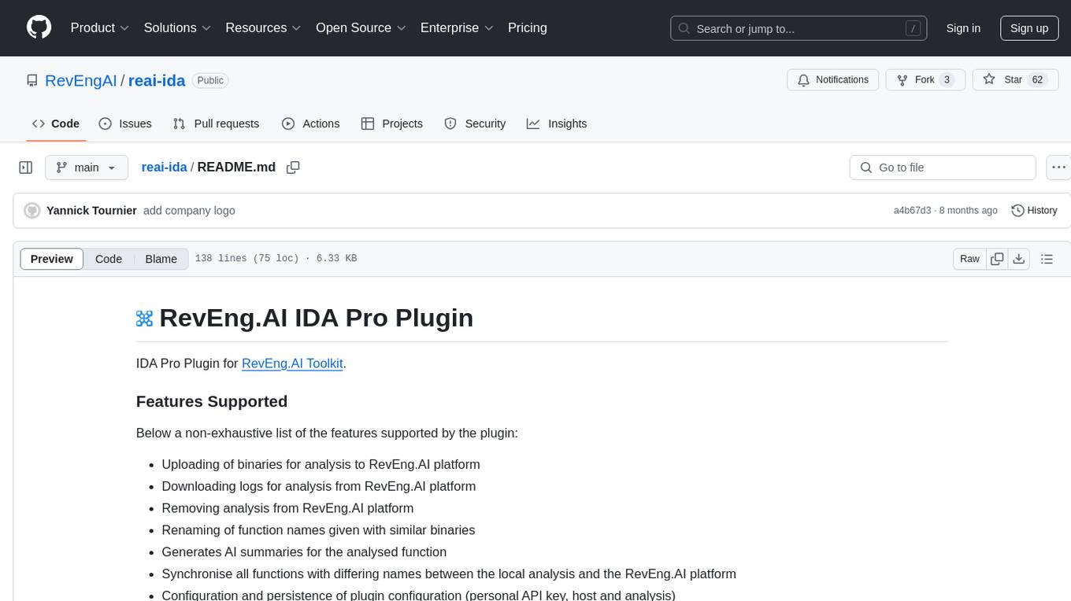Expand the Open Source menu
The width and height of the screenshot is (1071, 601).
point(361,28)
